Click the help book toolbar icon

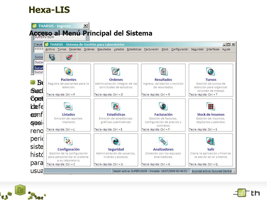pyautogui.click(x=52, y=57)
